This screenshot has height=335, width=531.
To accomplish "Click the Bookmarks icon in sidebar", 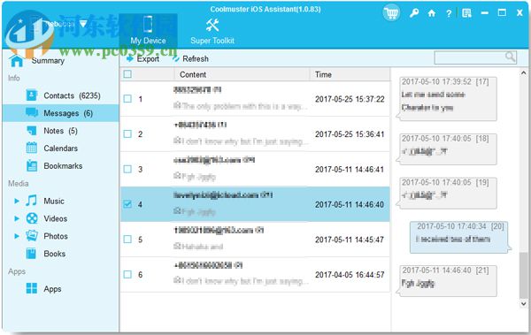I will [32, 165].
